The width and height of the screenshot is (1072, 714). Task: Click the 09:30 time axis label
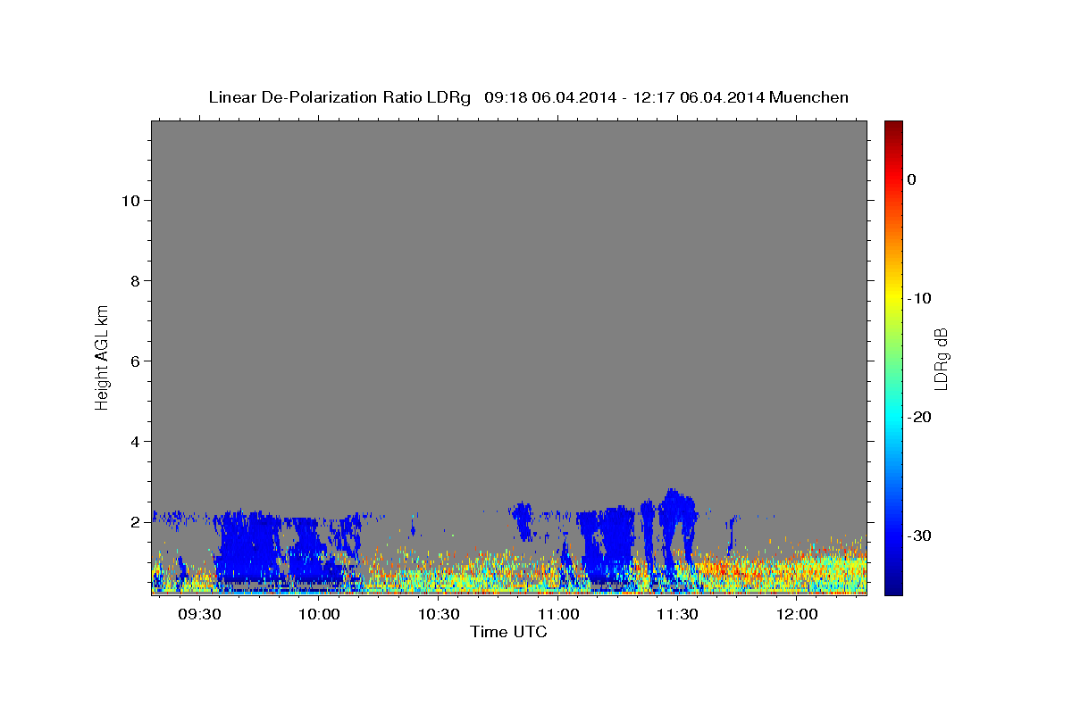[x=199, y=615]
